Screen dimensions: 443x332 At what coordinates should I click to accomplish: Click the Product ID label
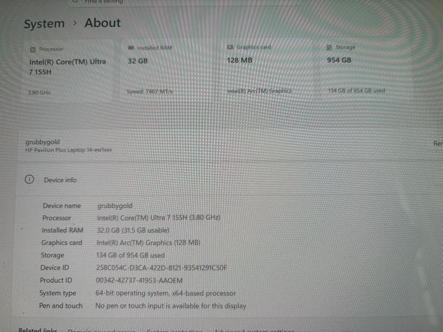click(56, 280)
